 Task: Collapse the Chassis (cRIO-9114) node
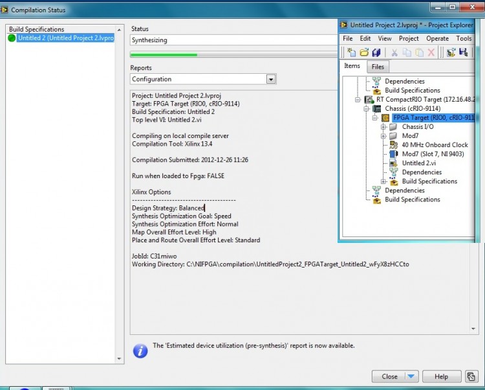[367, 109]
